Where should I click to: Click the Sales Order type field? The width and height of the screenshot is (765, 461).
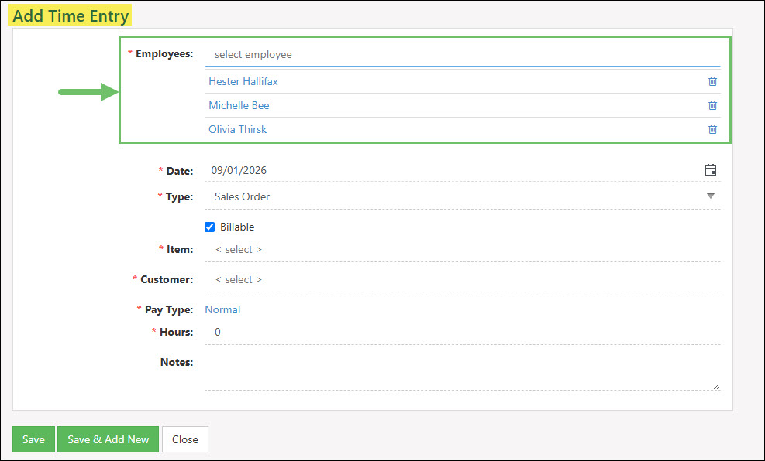point(462,196)
